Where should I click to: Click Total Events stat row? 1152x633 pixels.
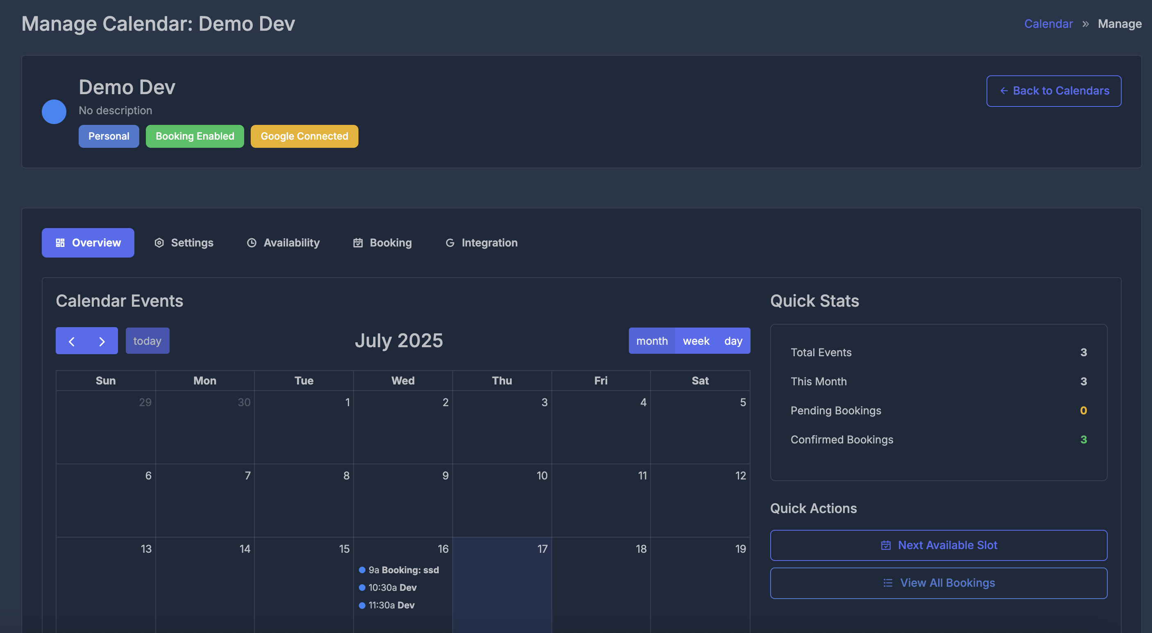[939, 352]
